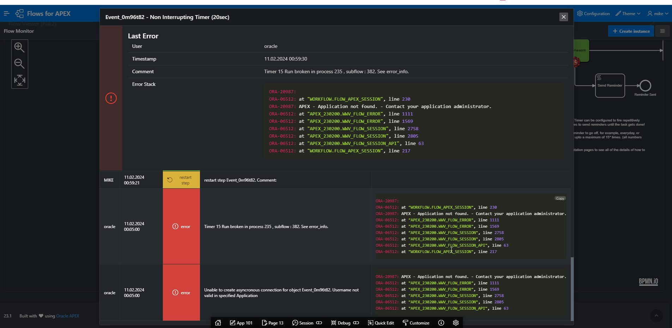672x328 pixels.
Task: Click the info icon on the developer toolbar
Action: pyautogui.click(x=441, y=323)
